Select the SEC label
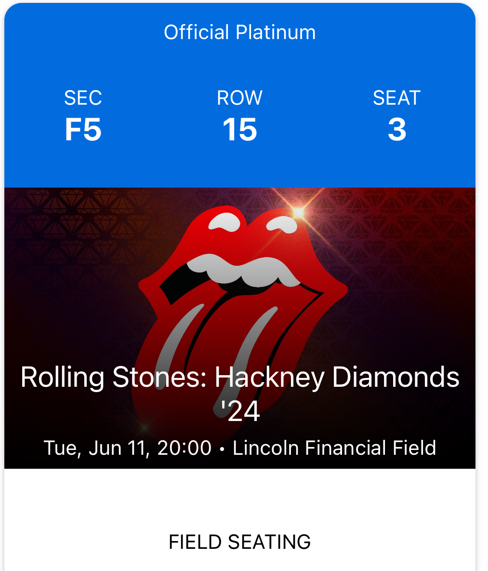Viewport: 488px width, 571px height. pos(83,98)
